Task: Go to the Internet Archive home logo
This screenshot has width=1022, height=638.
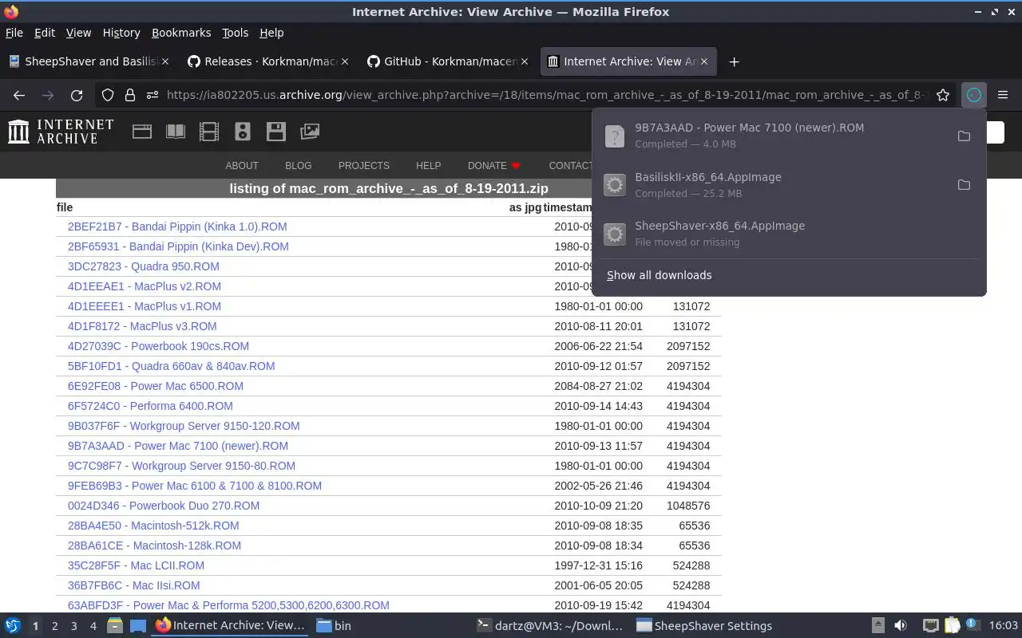Action: point(61,132)
